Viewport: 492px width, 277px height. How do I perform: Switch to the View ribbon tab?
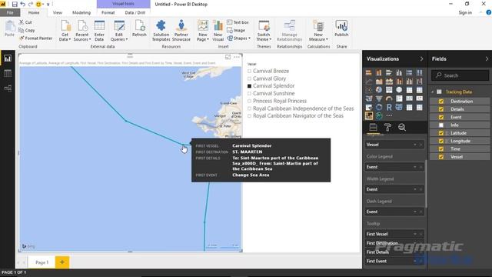click(58, 12)
